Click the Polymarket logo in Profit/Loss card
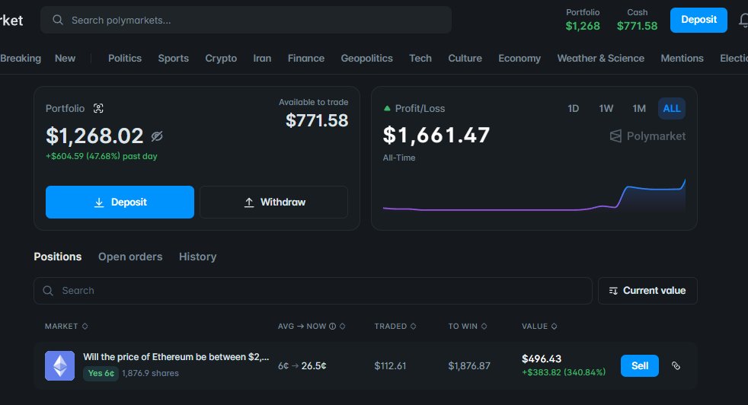 [x=647, y=136]
